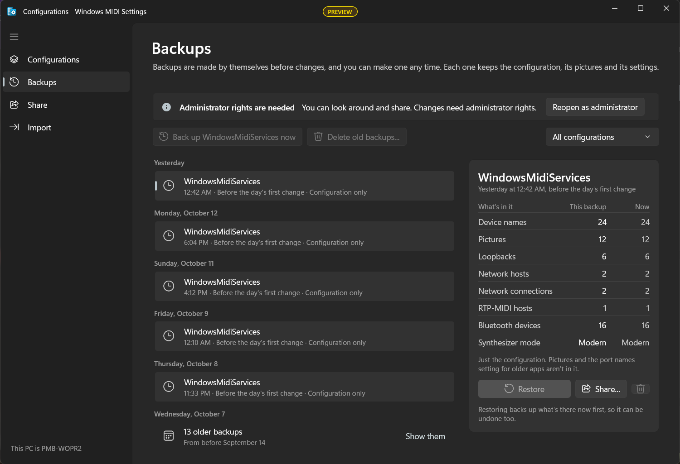Viewport: 680px width, 464px height.
Task: Click clock icon of 12:10 AM backup
Action: tap(169, 336)
